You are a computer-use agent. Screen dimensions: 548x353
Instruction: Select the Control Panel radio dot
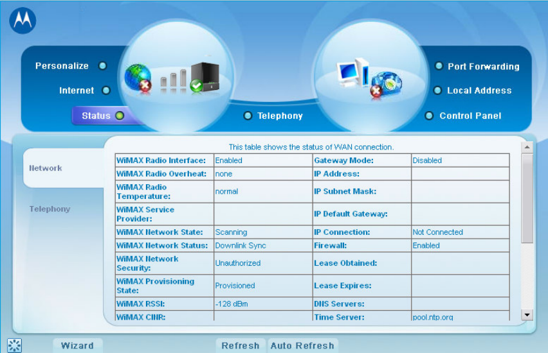(x=429, y=116)
